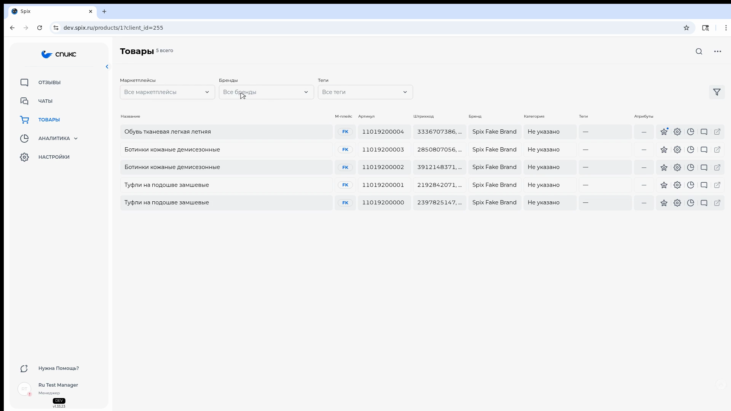Click Нужна Помощь? help link

pyautogui.click(x=59, y=368)
